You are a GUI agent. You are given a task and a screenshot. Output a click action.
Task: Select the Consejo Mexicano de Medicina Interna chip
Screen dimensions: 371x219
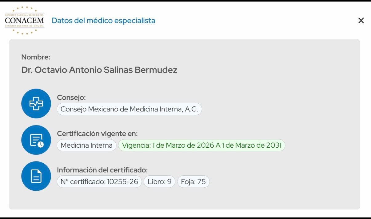coord(129,109)
